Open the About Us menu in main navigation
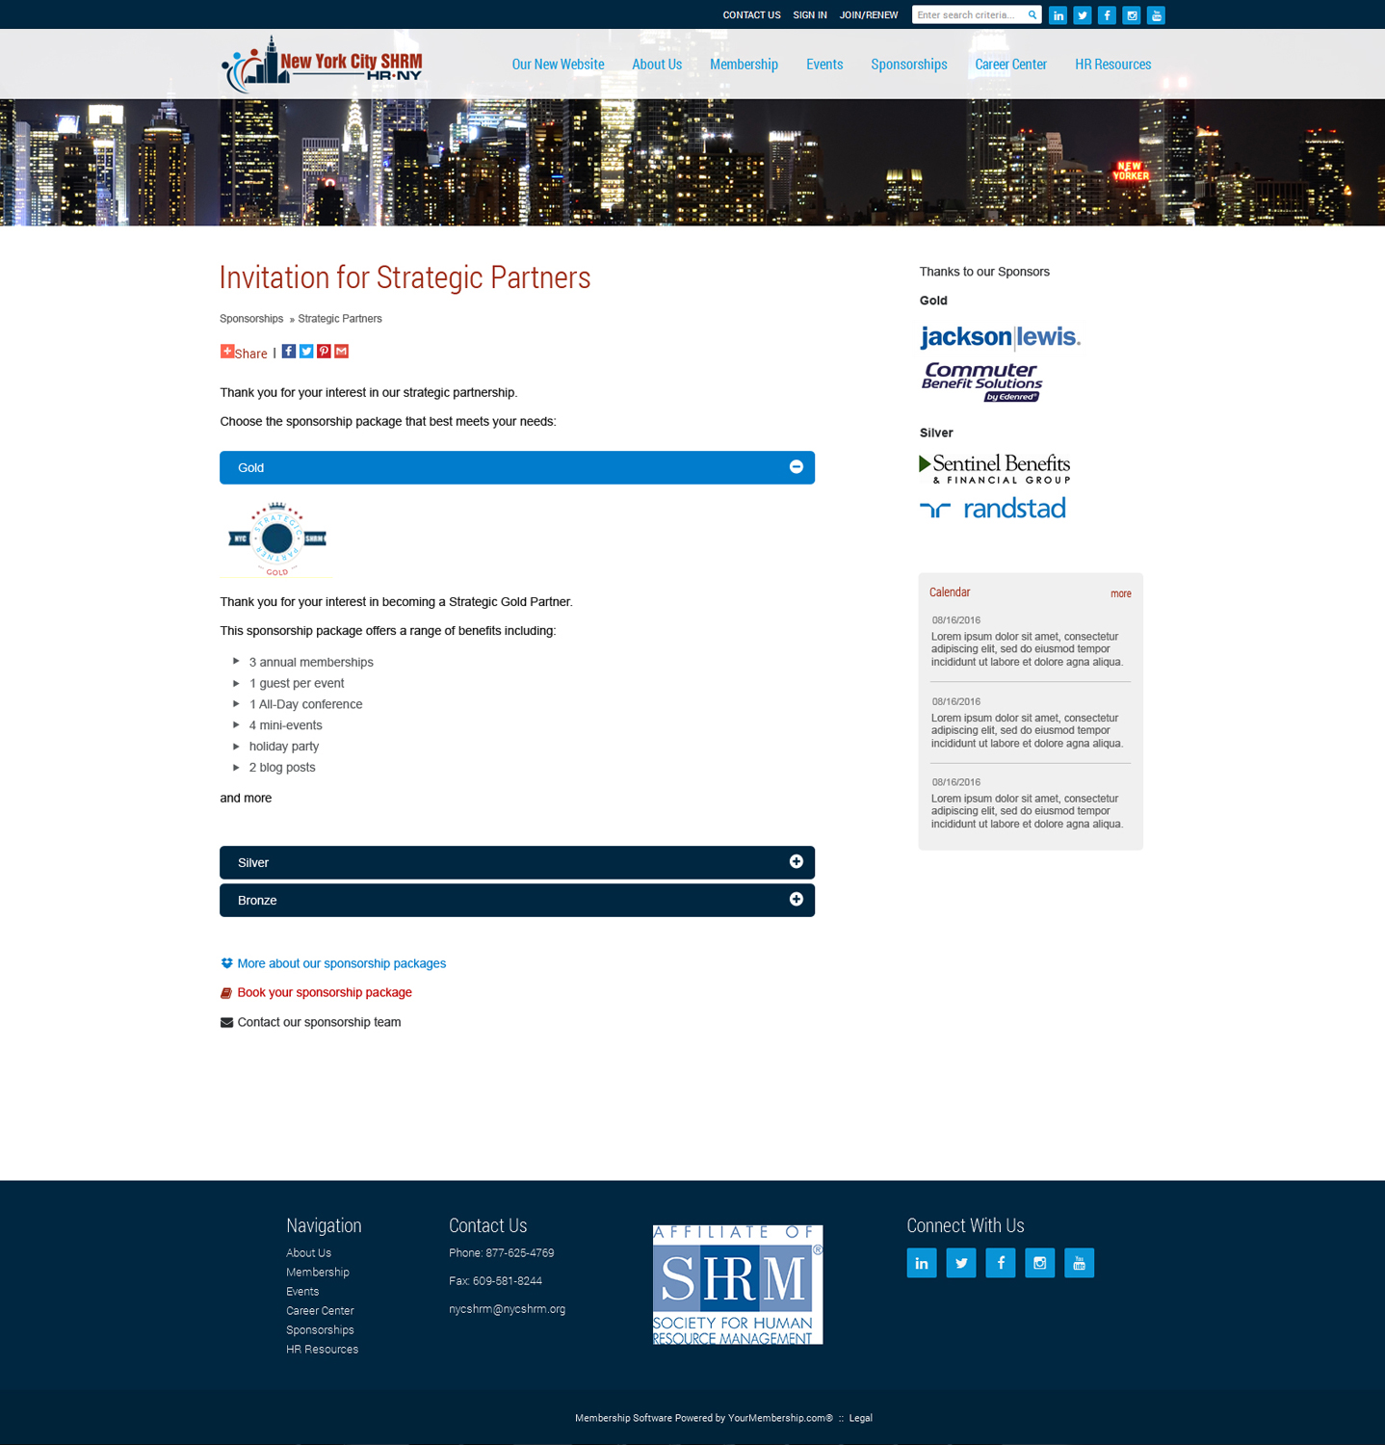This screenshot has width=1385, height=1445. [x=657, y=65]
